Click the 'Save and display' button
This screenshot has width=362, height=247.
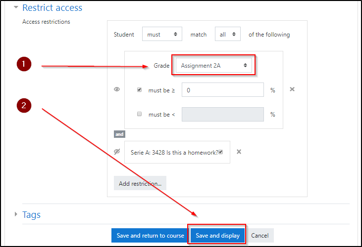click(x=217, y=236)
